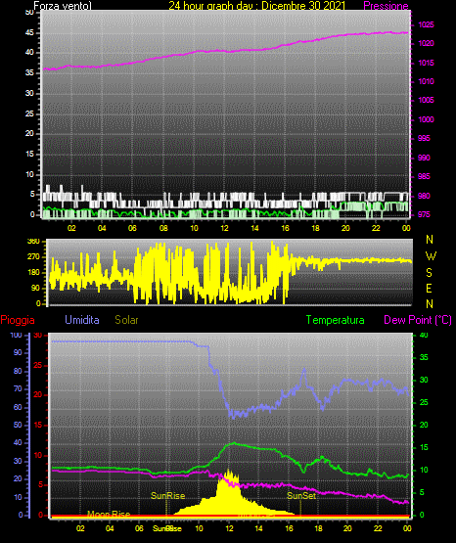The width and height of the screenshot is (456, 543).
Task: Click the blue 100 humidity axis value
Action: tap(17, 336)
